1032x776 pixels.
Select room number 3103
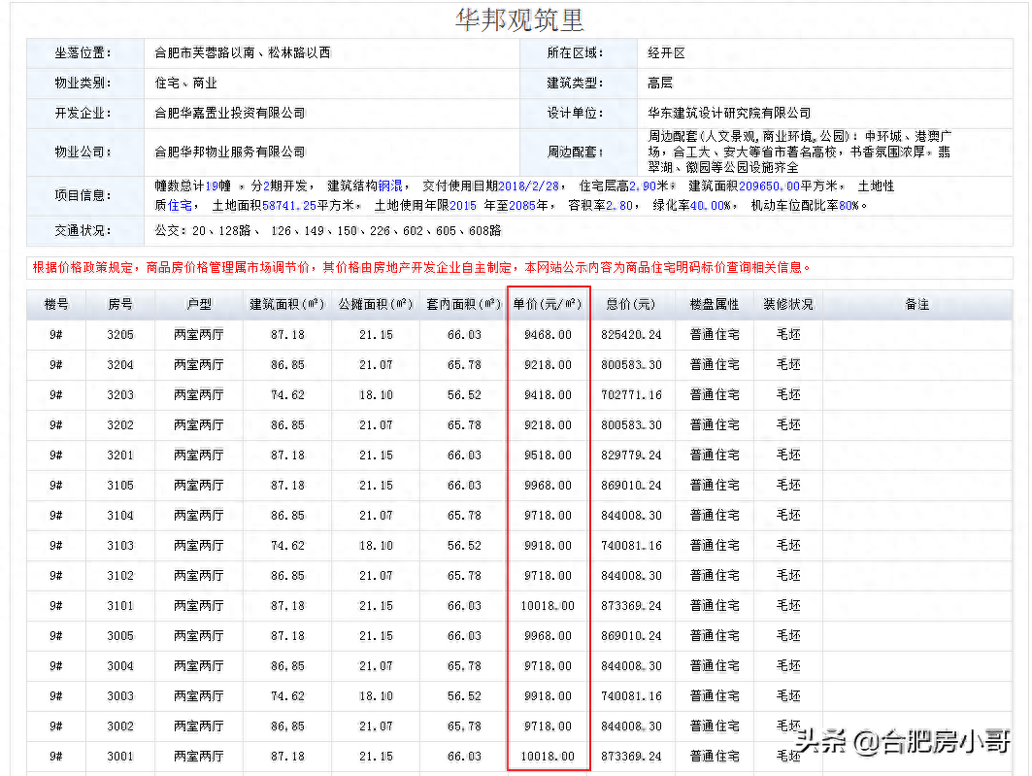pyautogui.click(x=119, y=546)
